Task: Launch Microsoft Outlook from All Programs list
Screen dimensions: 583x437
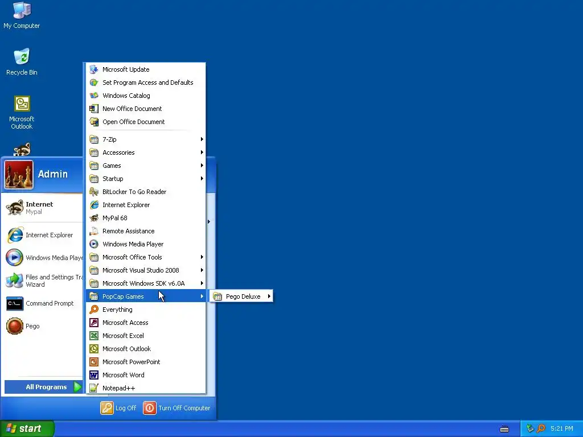Action: [x=145, y=349]
